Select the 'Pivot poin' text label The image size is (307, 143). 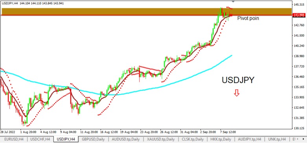pos(248,18)
